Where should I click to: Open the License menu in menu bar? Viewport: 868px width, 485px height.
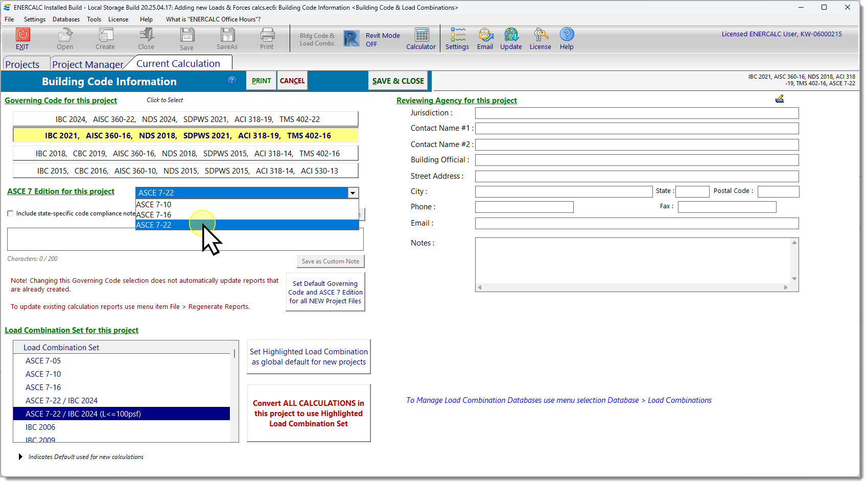(119, 19)
